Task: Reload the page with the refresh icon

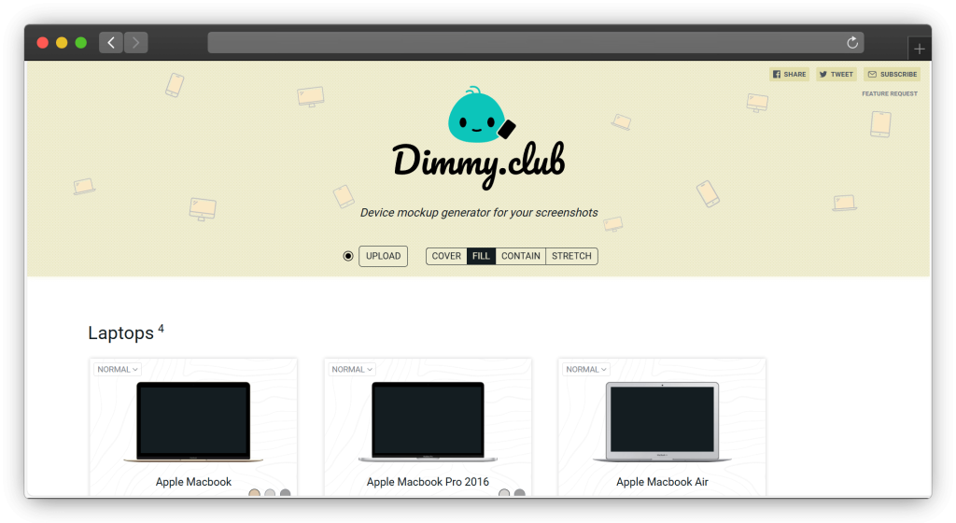Action: click(851, 43)
